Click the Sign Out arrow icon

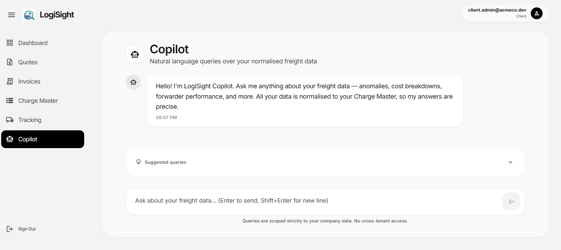(10, 229)
